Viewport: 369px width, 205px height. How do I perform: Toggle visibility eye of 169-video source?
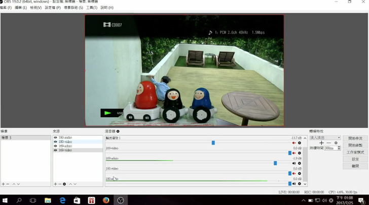pos(56,150)
